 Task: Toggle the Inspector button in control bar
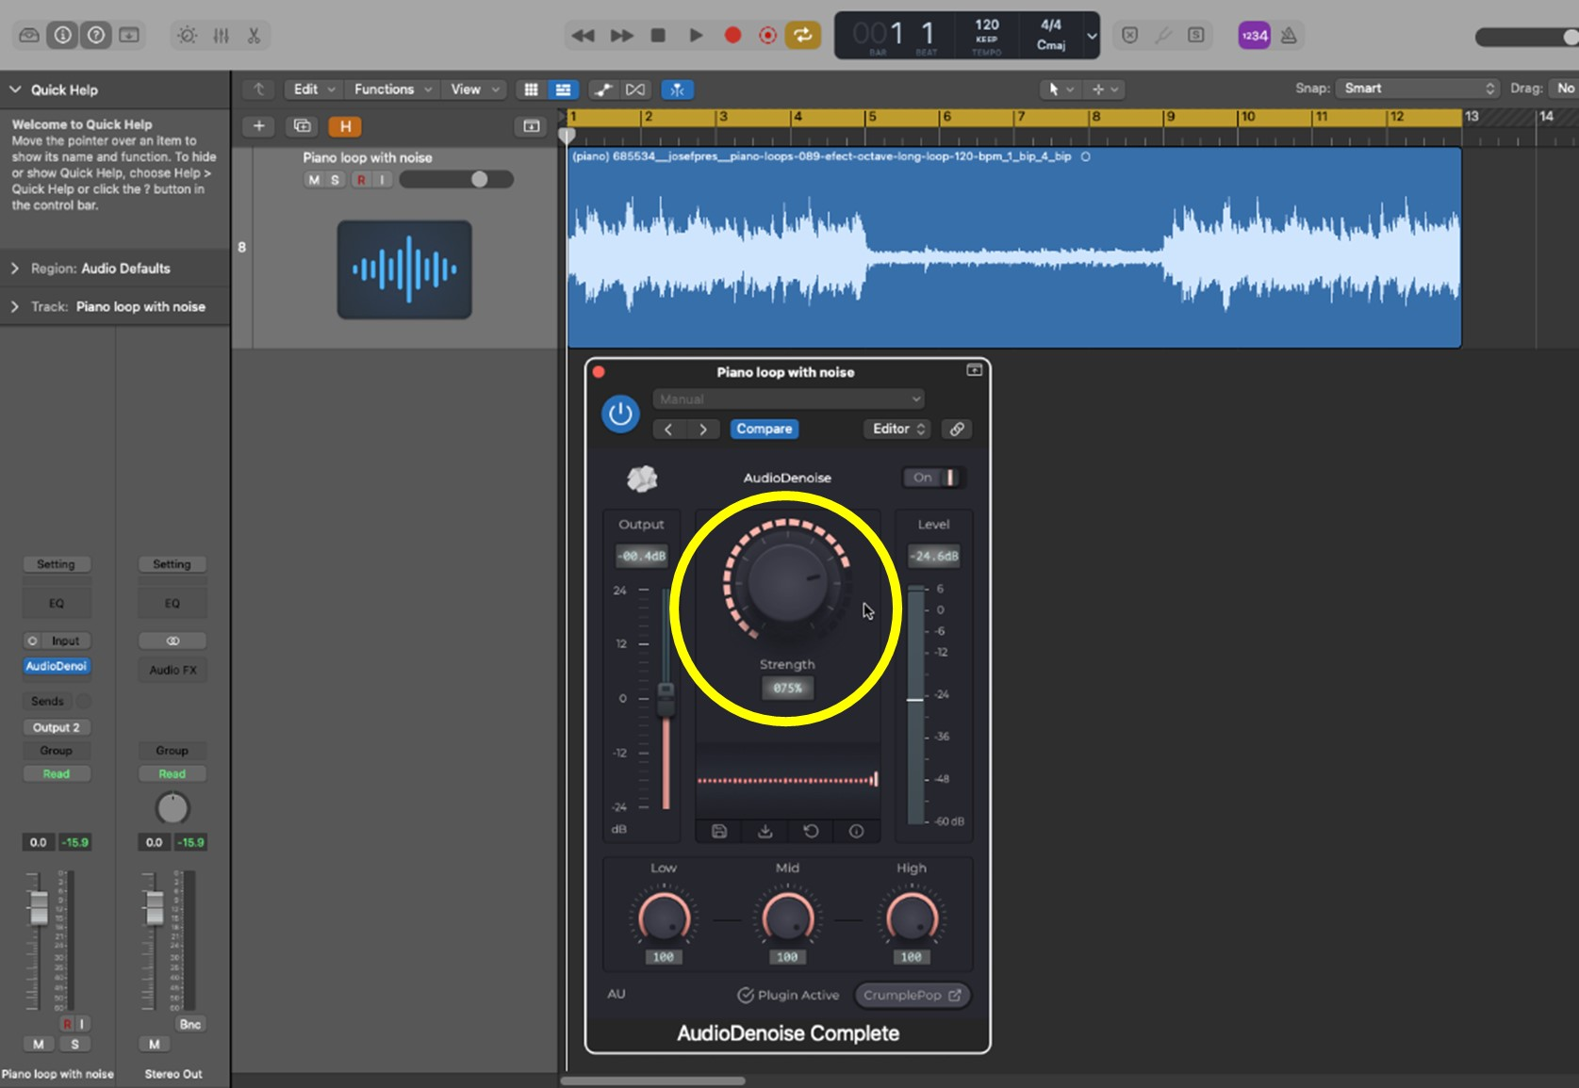(x=62, y=36)
